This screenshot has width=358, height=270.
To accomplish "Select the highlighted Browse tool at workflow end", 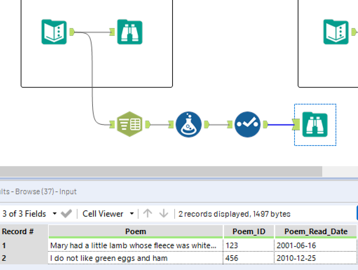I will 315,124.
